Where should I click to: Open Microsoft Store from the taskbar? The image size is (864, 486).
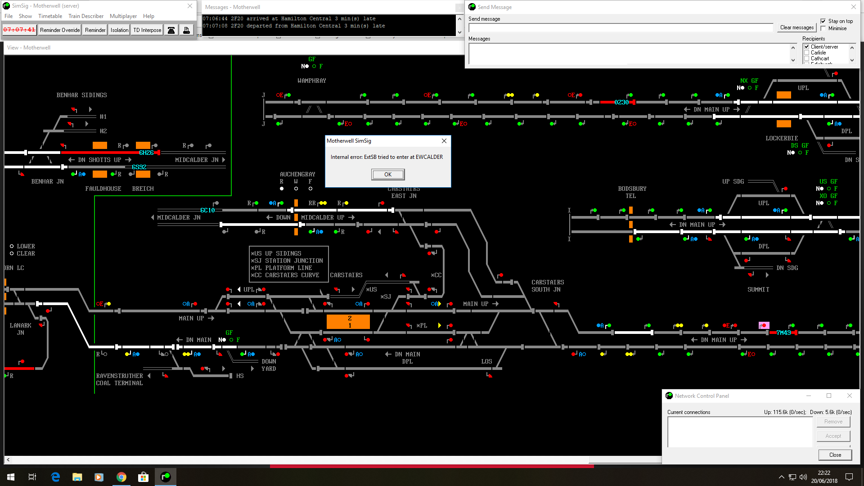pyautogui.click(x=144, y=477)
